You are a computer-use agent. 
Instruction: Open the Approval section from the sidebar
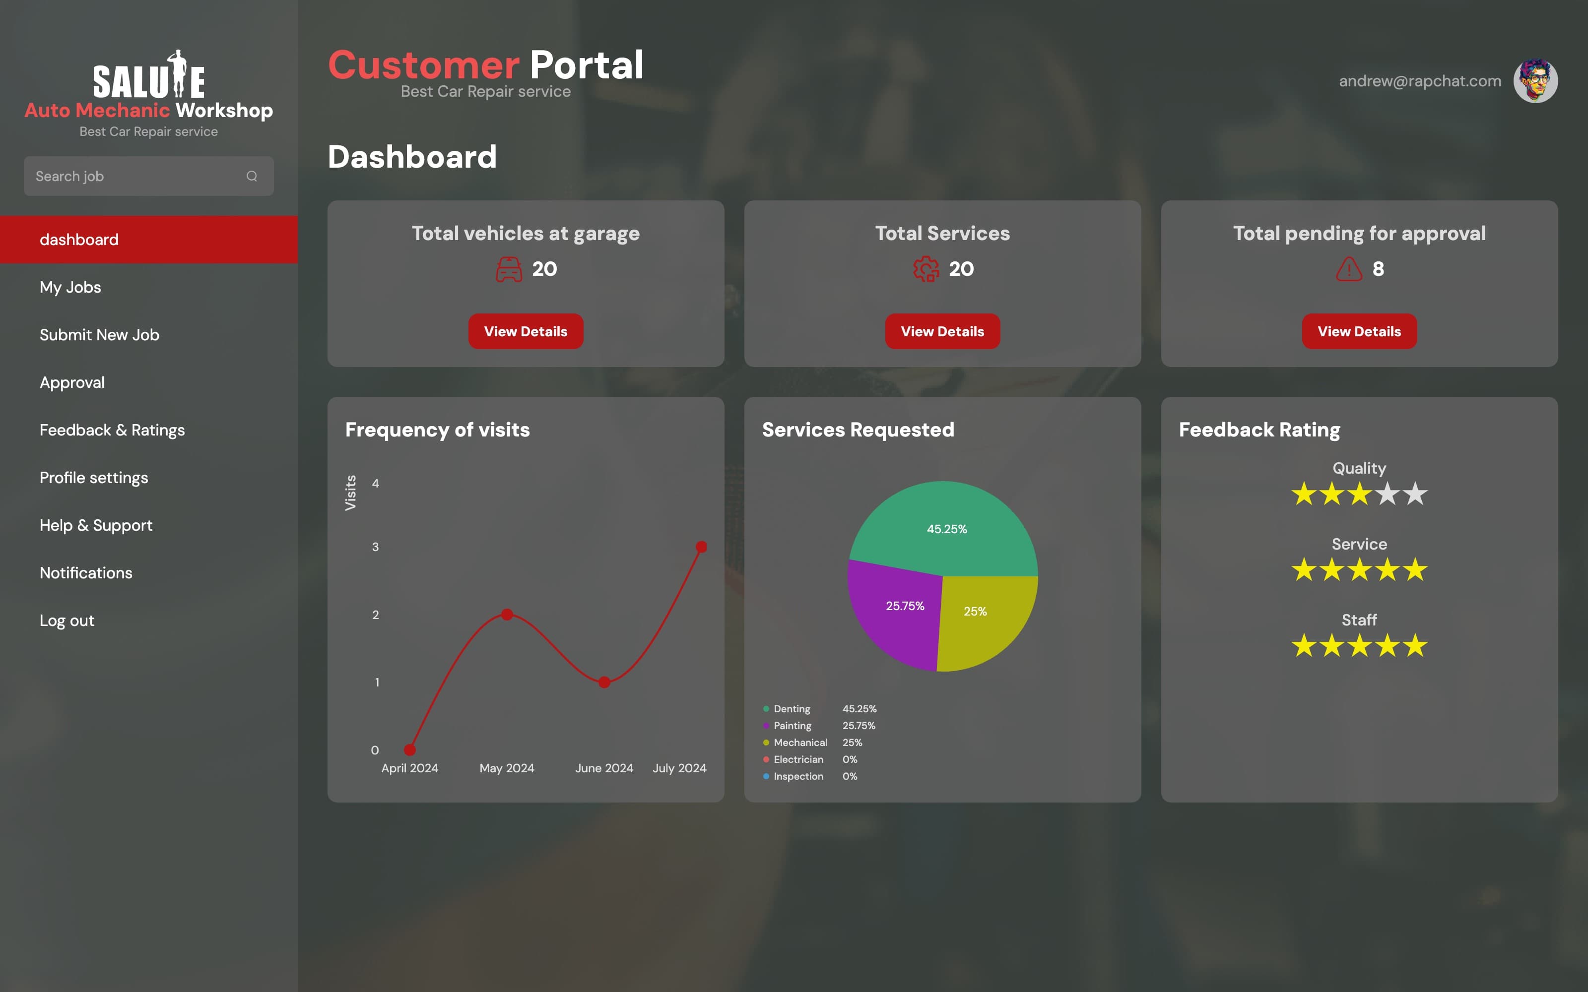click(72, 382)
